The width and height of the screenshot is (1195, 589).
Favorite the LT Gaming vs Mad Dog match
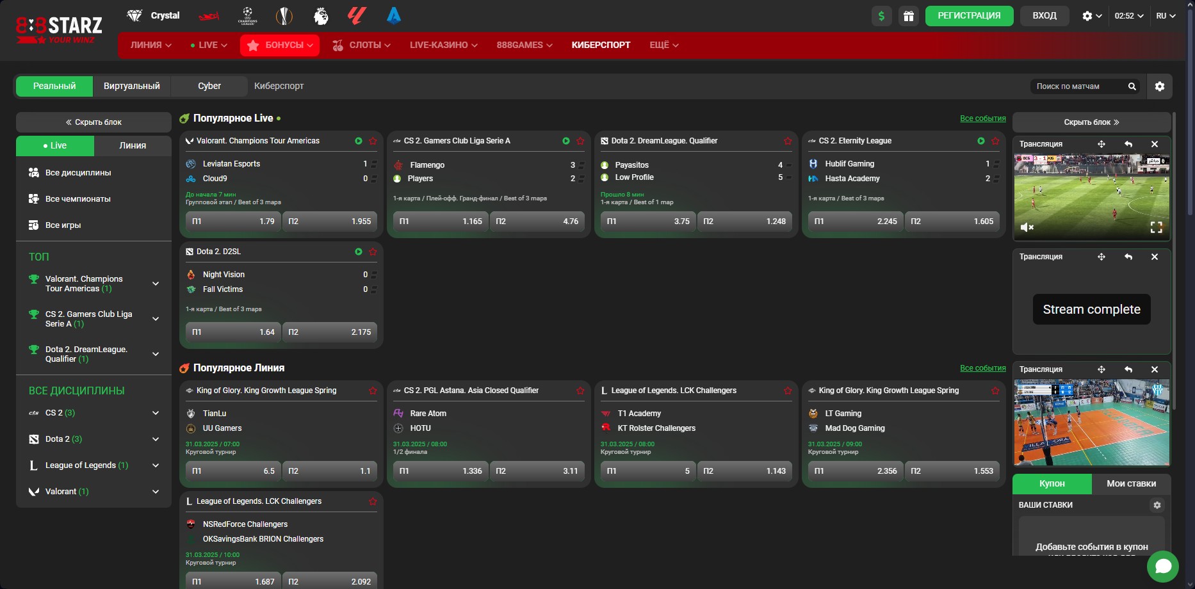[x=995, y=391]
